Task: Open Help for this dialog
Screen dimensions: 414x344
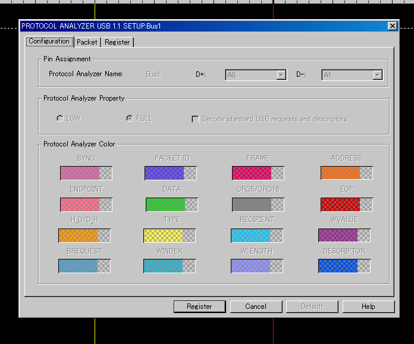Action: 368,307
